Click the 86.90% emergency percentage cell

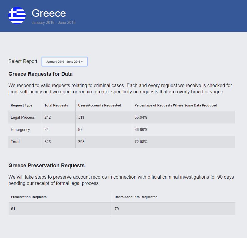141,130
